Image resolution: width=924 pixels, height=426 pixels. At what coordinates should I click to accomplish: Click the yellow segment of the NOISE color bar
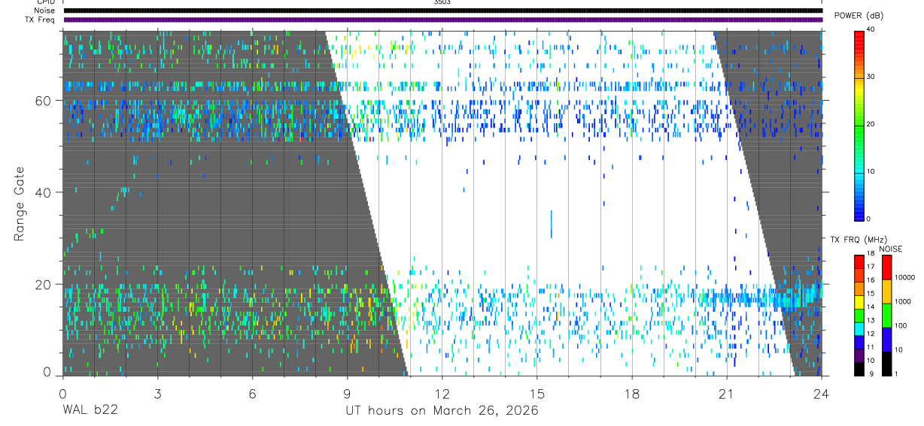pyautogui.click(x=886, y=292)
